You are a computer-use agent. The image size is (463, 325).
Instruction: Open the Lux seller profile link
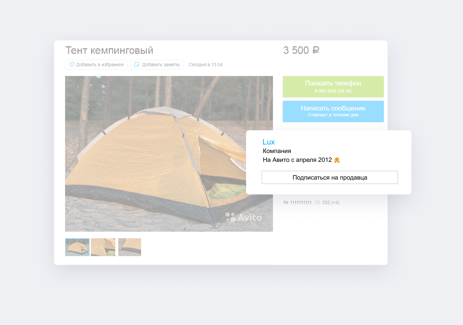tap(269, 142)
